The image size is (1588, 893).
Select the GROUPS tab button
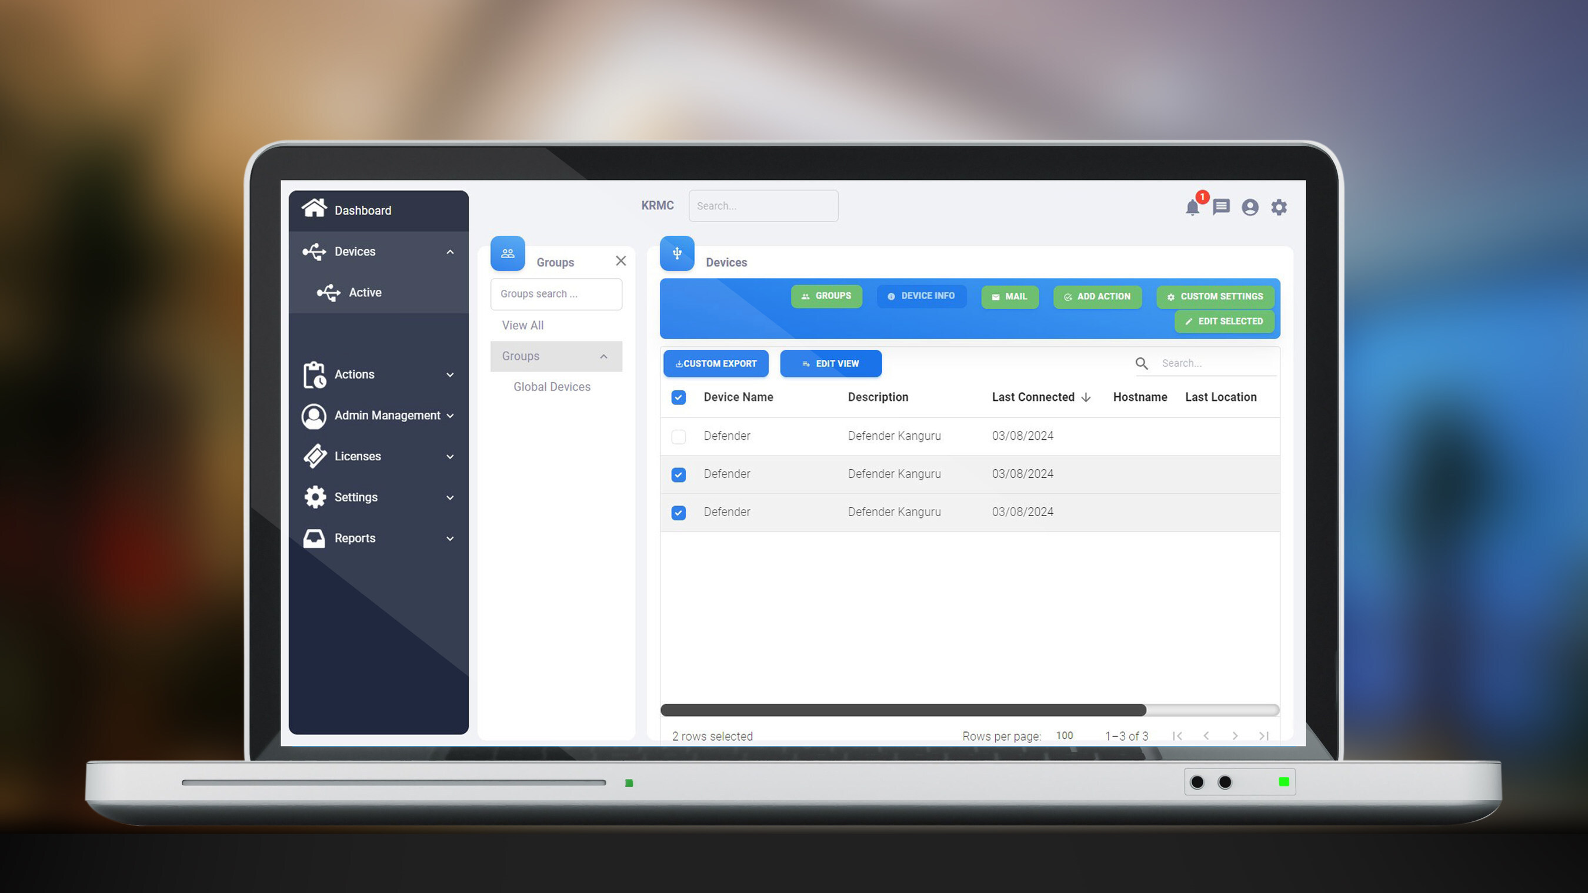(x=826, y=296)
